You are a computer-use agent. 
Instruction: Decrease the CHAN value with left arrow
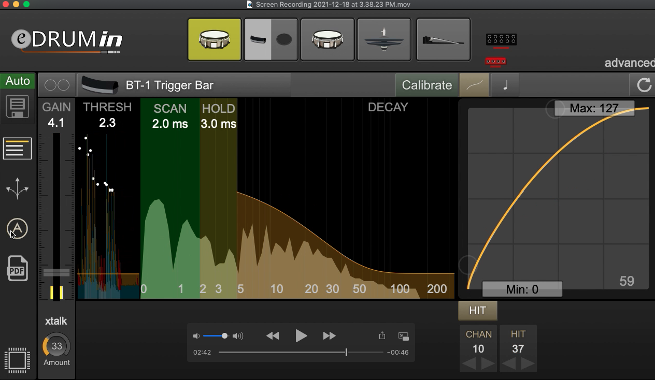469,364
